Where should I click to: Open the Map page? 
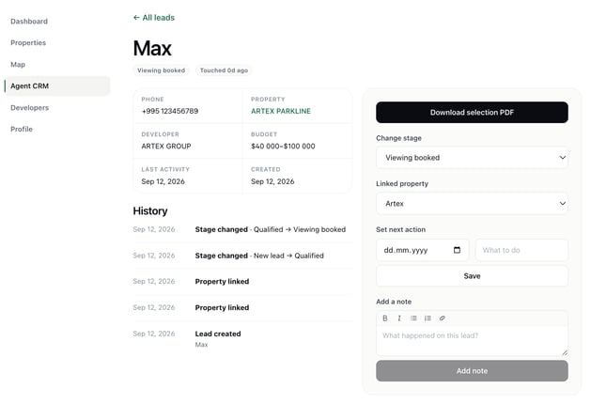[18, 65]
